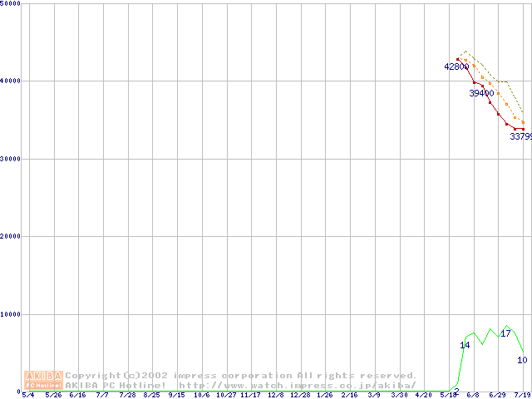532x399 pixels.
Task: Click the 42800 price label
Action: (456, 66)
